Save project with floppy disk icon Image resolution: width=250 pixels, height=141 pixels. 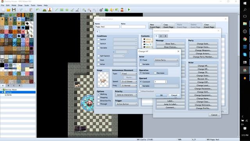[14, 10]
